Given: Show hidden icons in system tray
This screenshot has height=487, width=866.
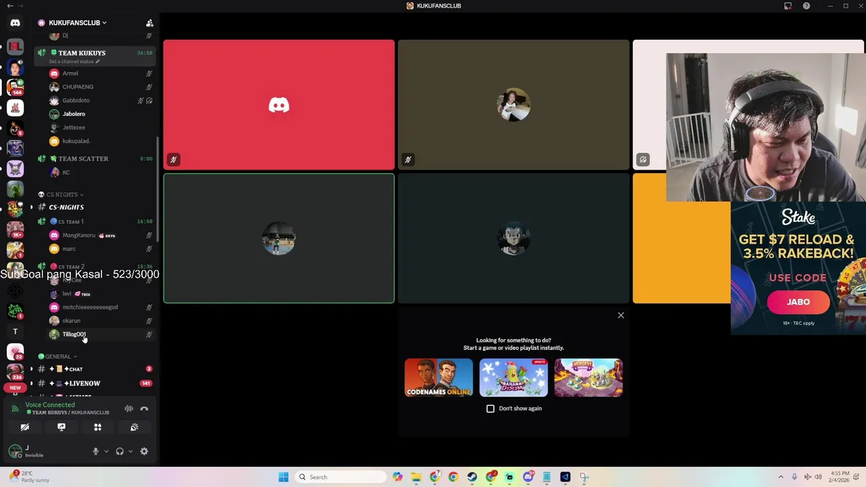Looking at the screenshot, I should pyautogui.click(x=781, y=477).
